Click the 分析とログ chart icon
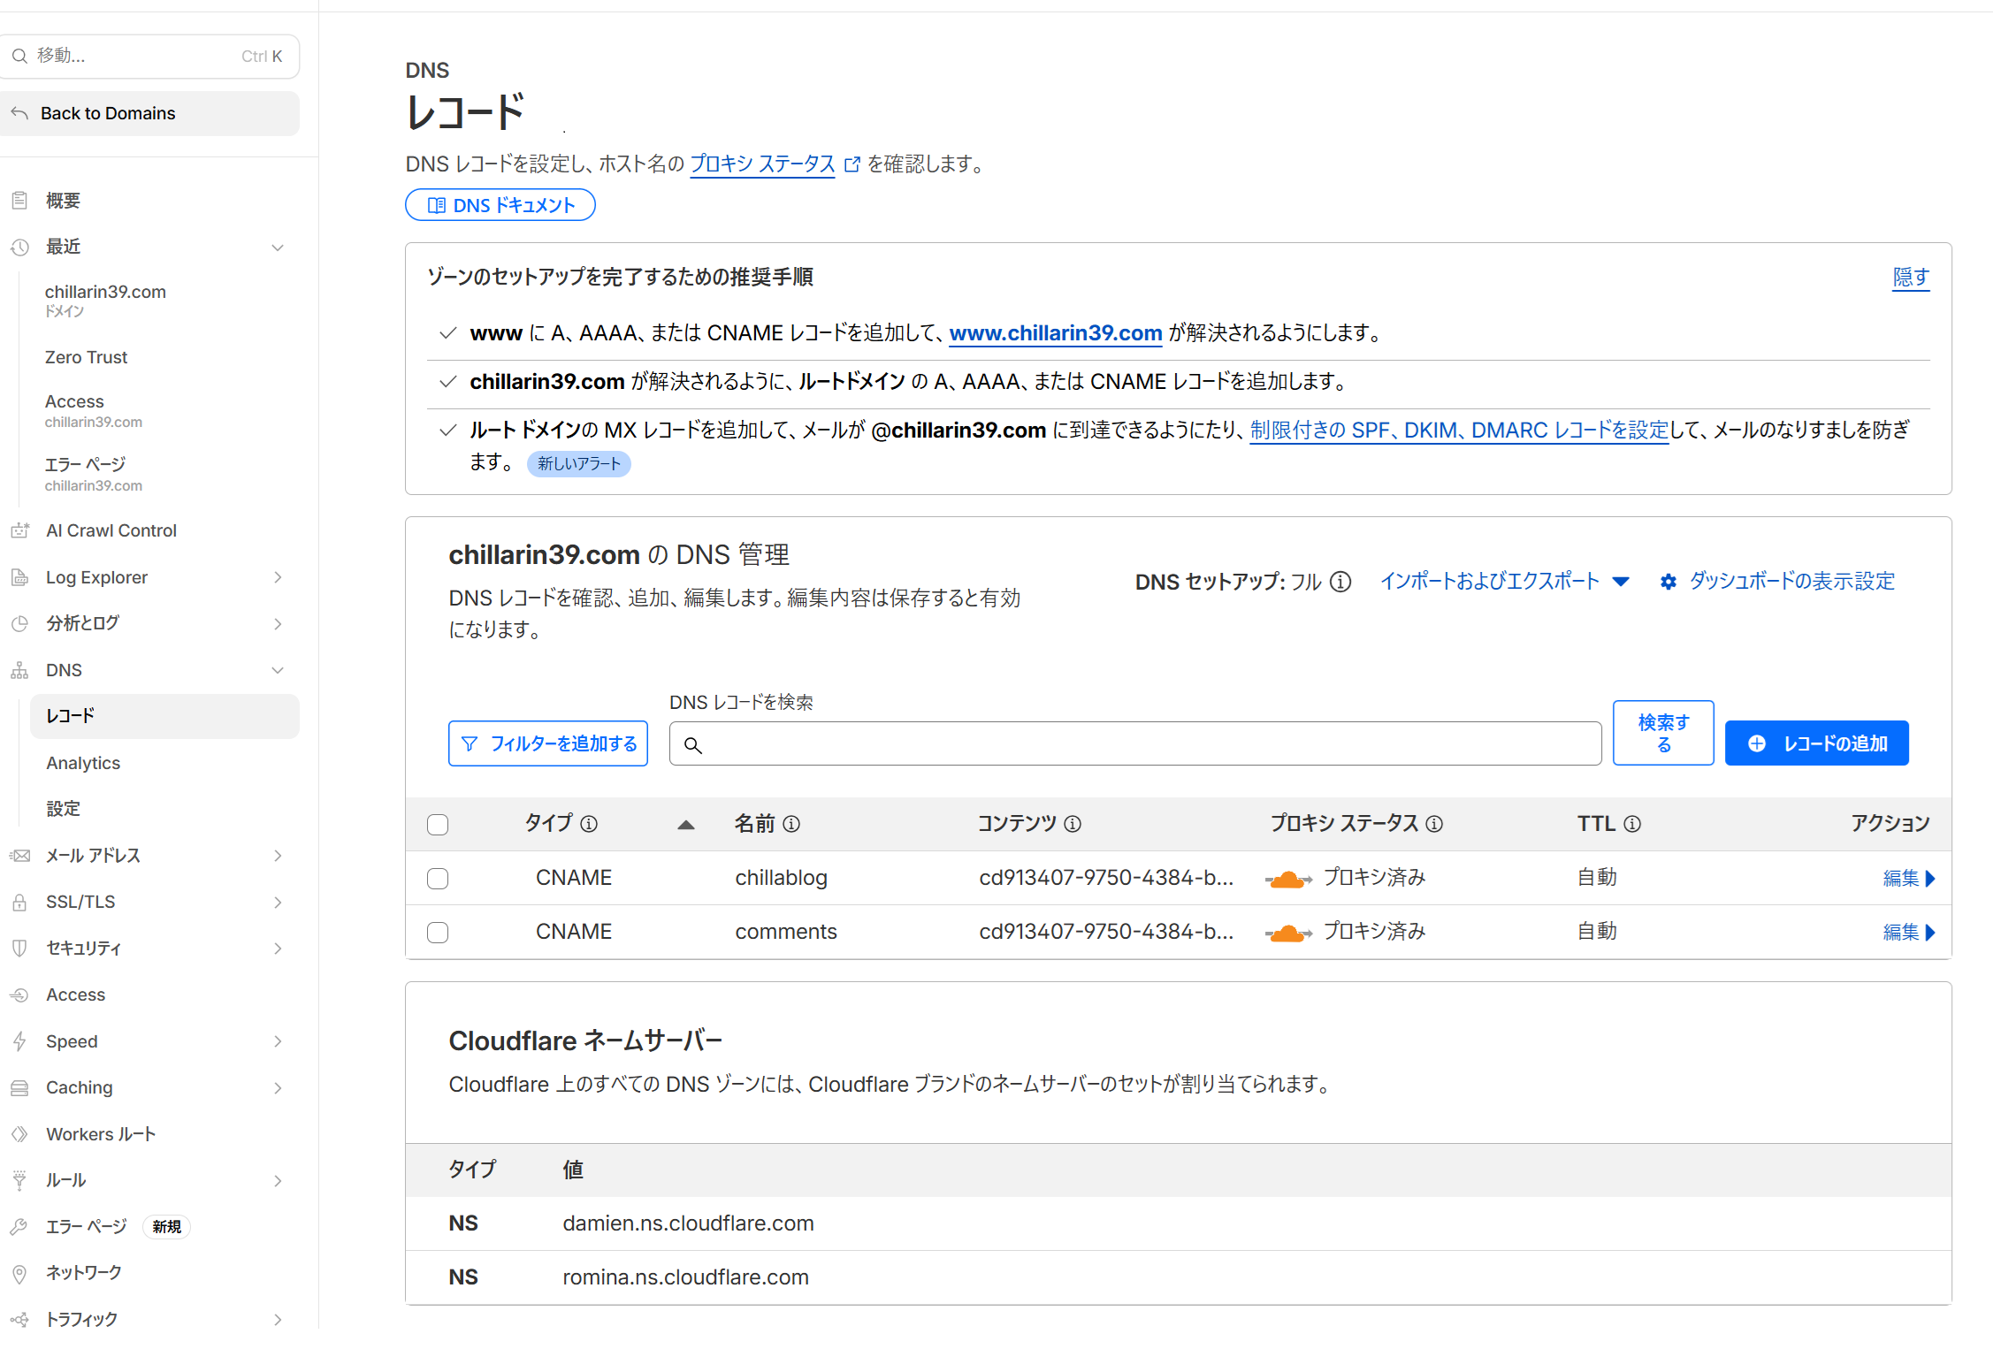 tap(19, 623)
